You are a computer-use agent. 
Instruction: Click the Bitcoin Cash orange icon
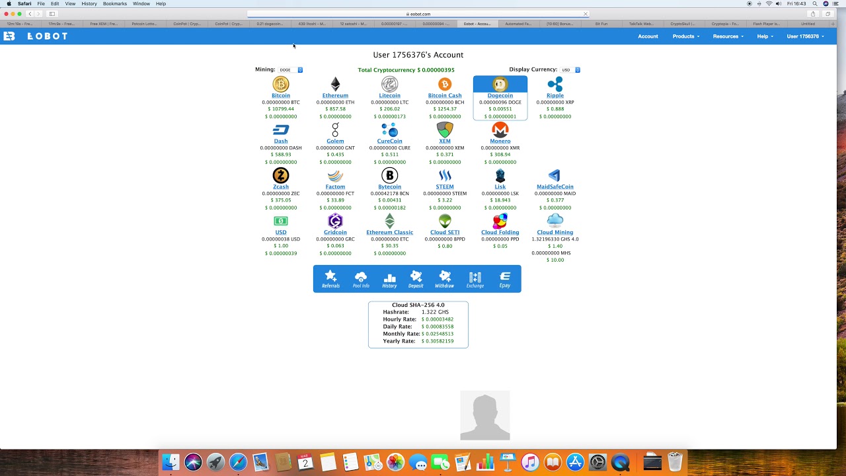445,84
